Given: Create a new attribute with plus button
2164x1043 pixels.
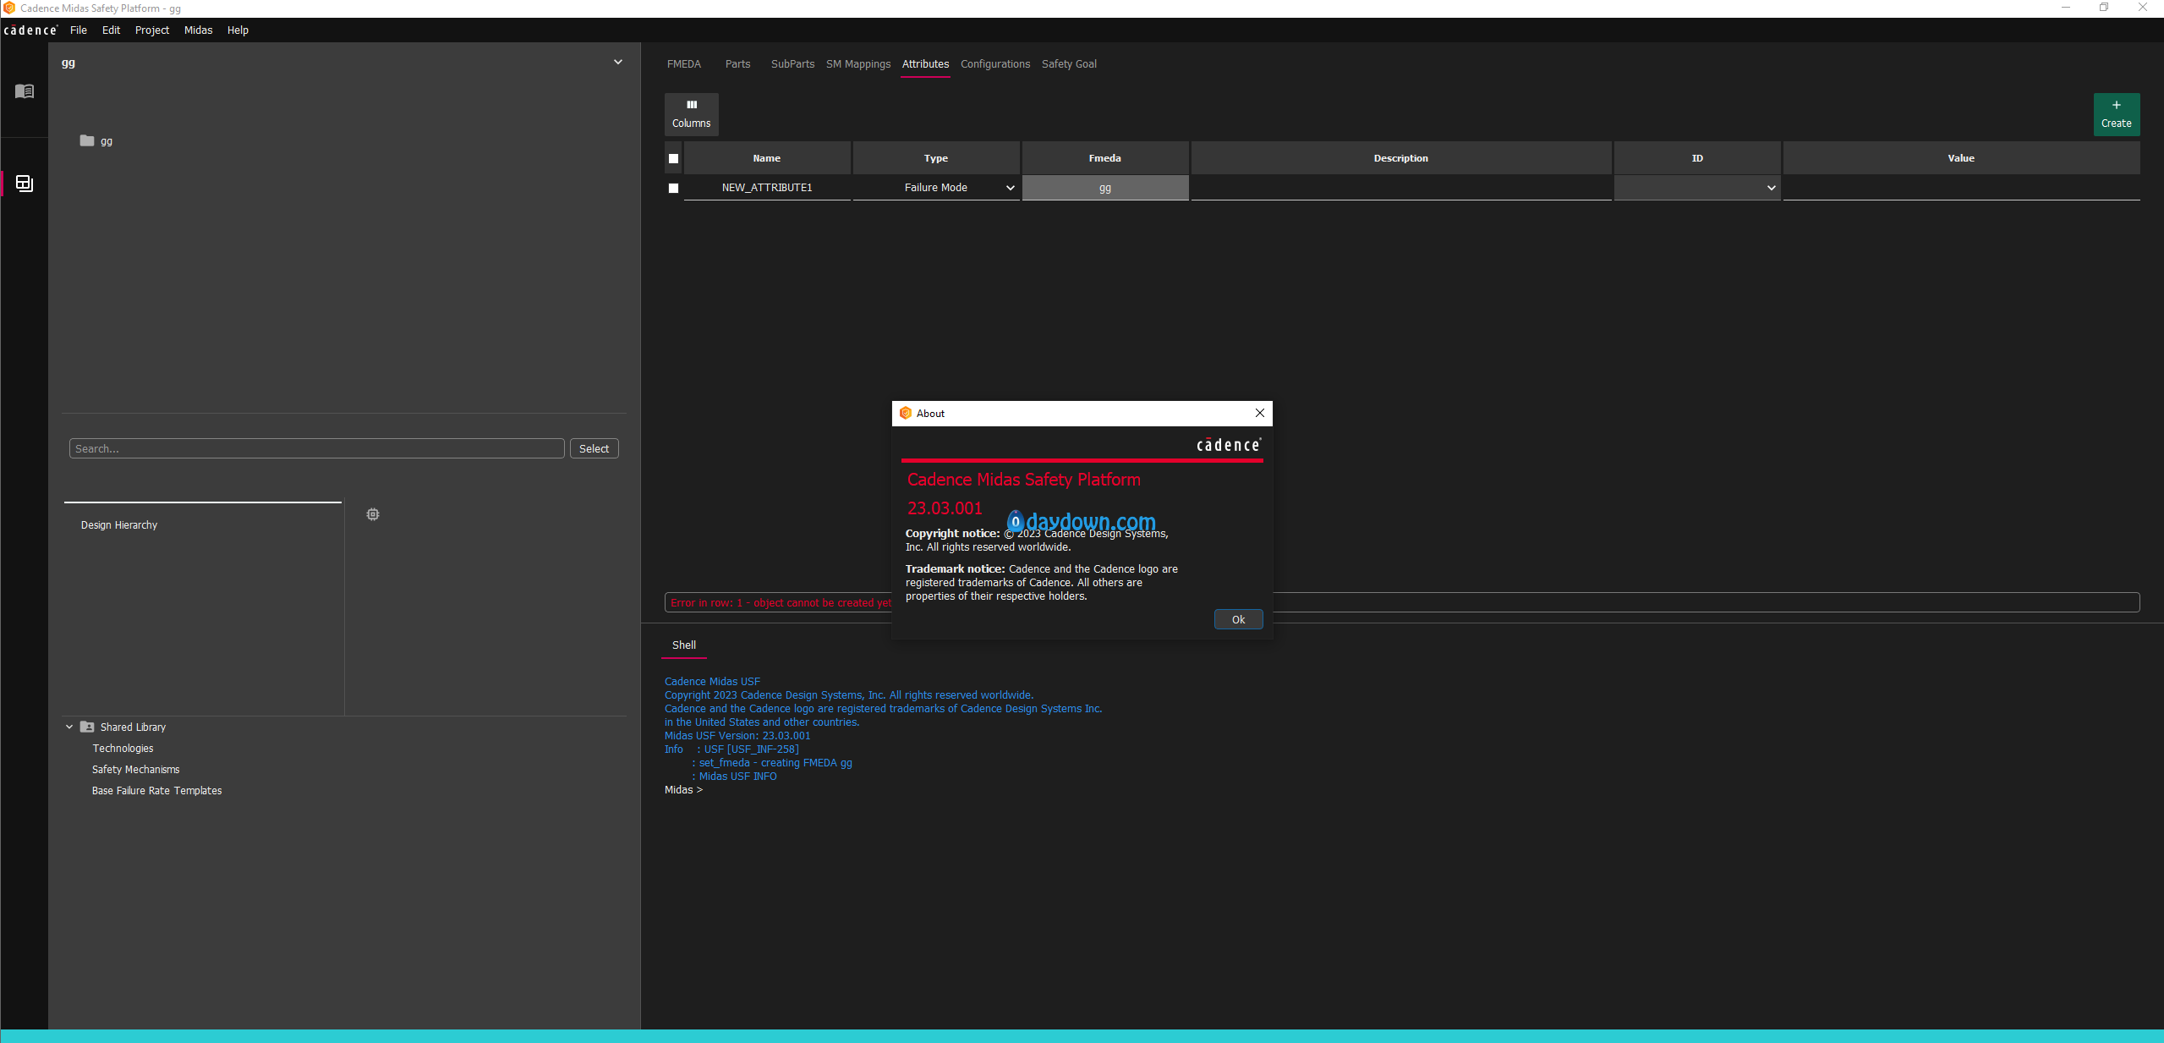Looking at the screenshot, I should [2116, 114].
